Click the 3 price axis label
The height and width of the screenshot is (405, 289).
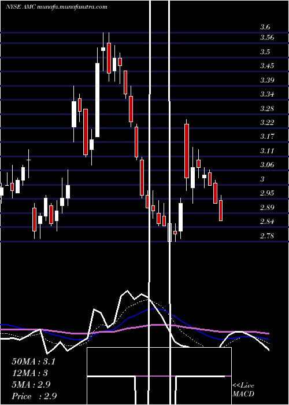pyautogui.click(x=262, y=179)
